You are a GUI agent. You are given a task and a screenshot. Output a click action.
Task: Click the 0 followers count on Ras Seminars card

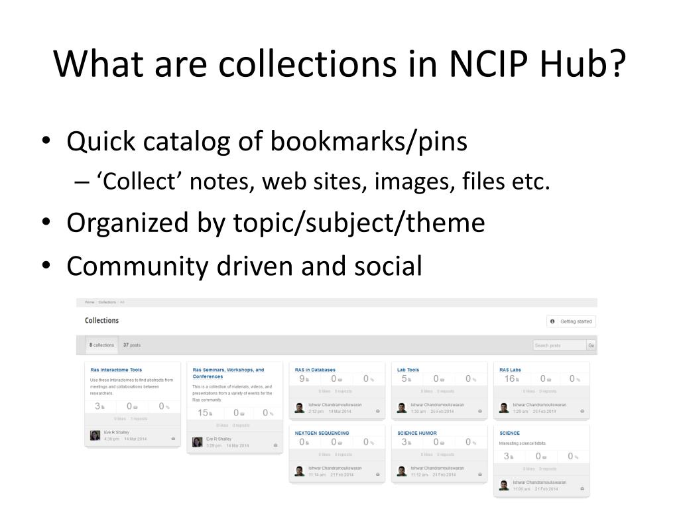(239, 413)
